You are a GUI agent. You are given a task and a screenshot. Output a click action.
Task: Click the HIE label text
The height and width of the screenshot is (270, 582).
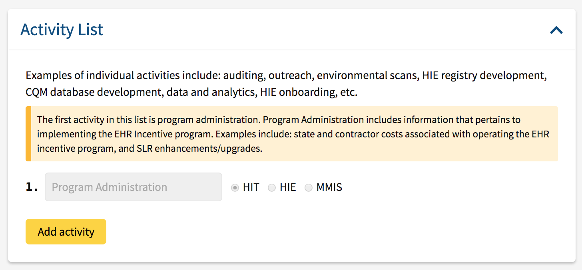[x=289, y=187]
